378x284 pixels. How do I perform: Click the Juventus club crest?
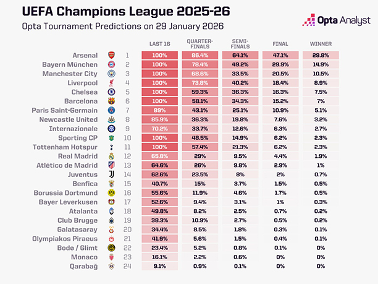pos(111,174)
